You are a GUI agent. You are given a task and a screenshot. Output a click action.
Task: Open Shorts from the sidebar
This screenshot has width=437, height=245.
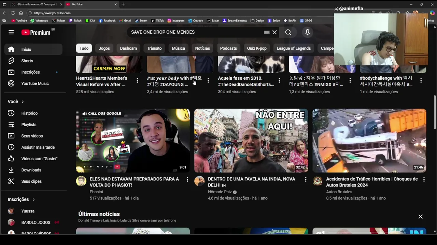[33, 61]
